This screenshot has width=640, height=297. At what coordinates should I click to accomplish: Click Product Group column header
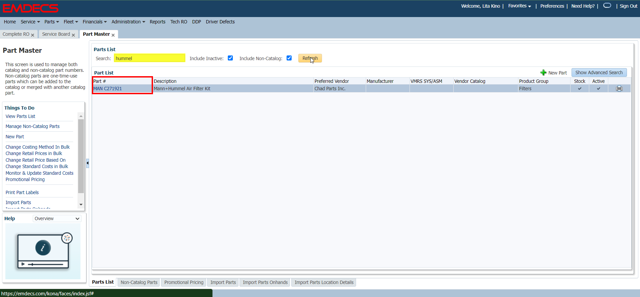pos(544,81)
